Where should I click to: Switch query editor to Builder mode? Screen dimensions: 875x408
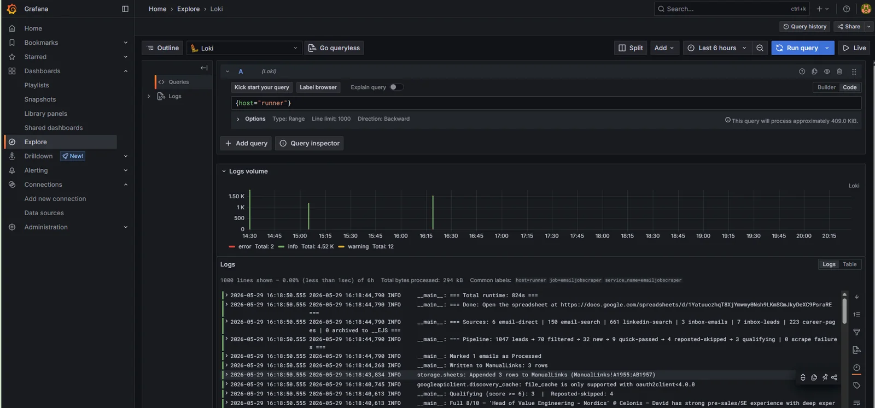pos(826,87)
